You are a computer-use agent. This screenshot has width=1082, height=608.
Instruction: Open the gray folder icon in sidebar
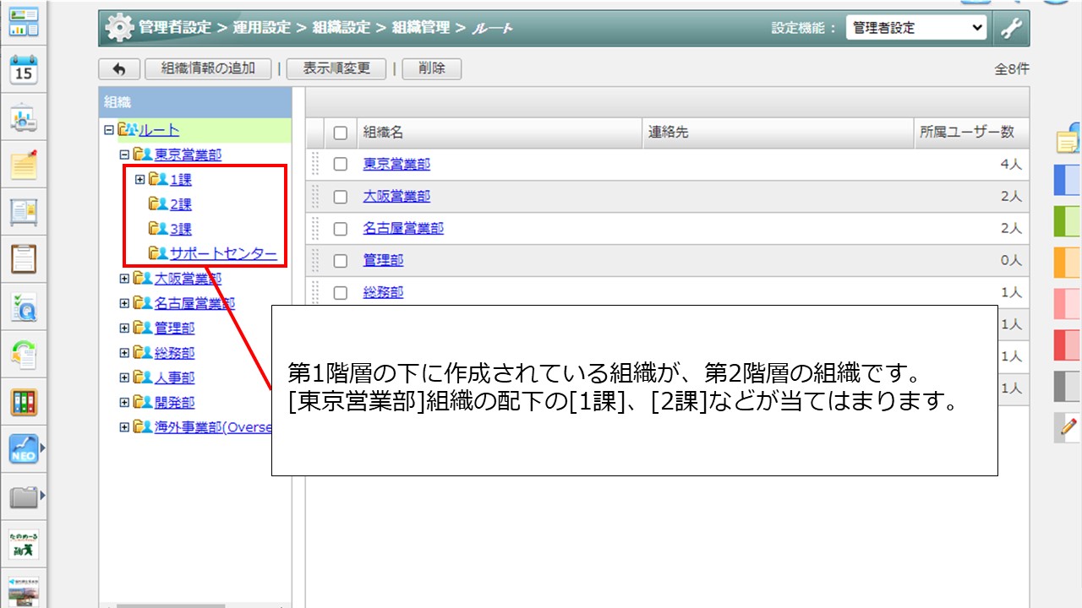pyautogui.click(x=24, y=497)
